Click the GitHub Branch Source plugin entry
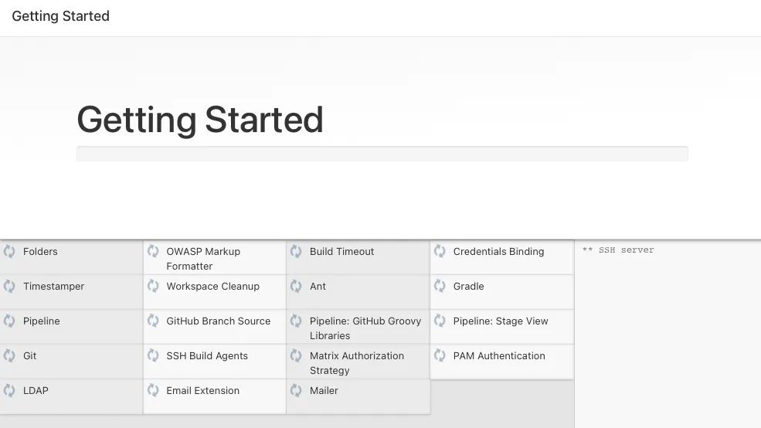761x428 pixels. (x=218, y=321)
